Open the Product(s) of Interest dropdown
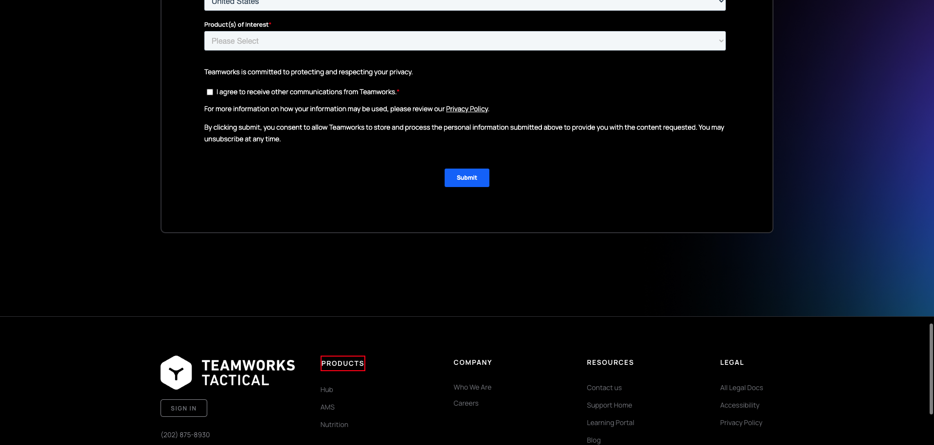 465,41
